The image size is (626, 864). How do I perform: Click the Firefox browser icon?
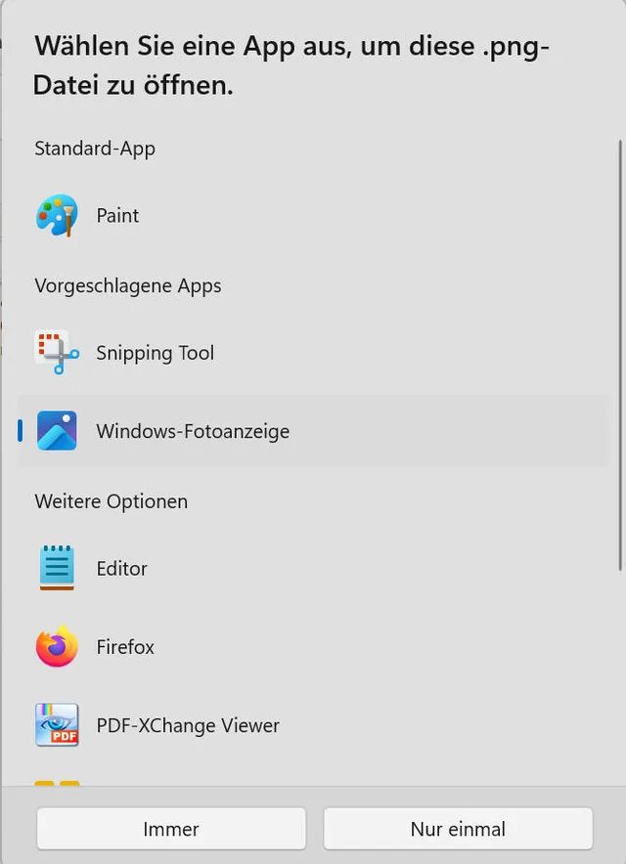pyautogui.click(x=57, y=647)
